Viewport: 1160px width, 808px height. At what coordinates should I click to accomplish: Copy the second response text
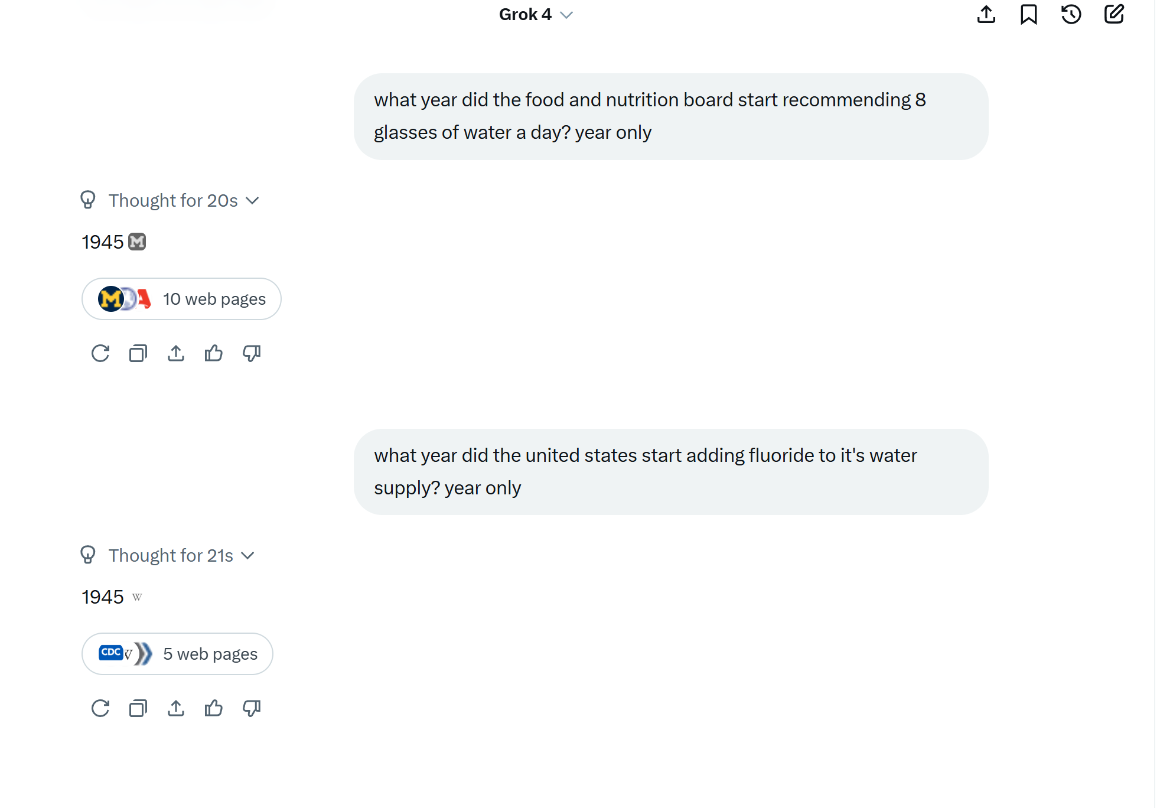[x=138, y=708]
